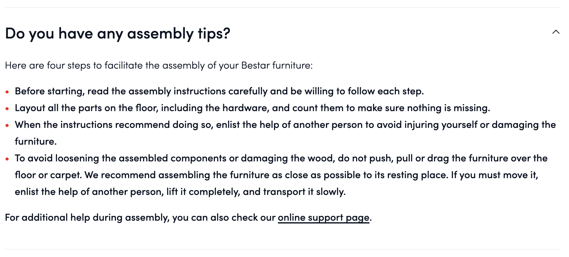Click the red bullet beside "When the instructions recommend"
The width and height of the screenshot is (569, 257).
pos(7,125)
